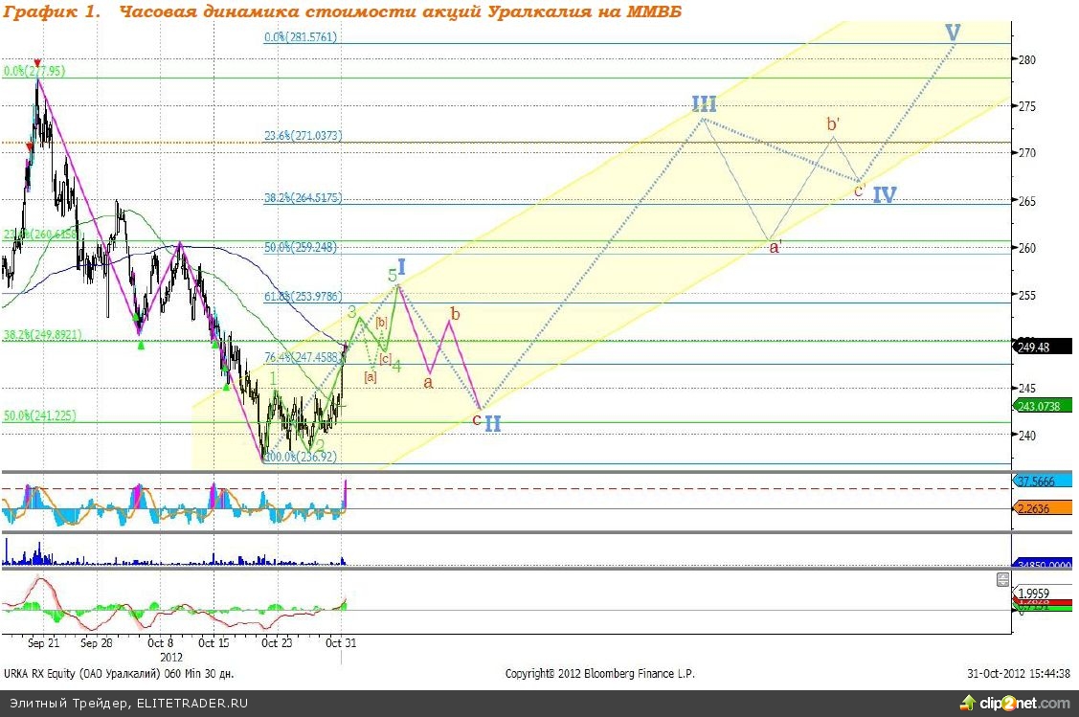Viewport: 1079px width, 717px height.
Task: Click the blue wave III label
Action: (705, 104)
